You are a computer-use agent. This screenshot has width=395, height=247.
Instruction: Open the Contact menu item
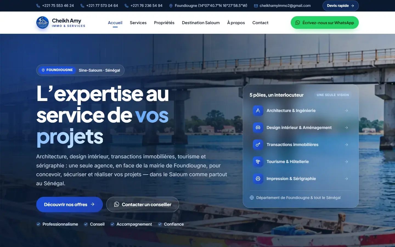260,23
